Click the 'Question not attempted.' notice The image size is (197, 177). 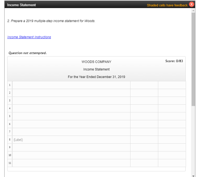pyautogui.click(x=27, y=53)
